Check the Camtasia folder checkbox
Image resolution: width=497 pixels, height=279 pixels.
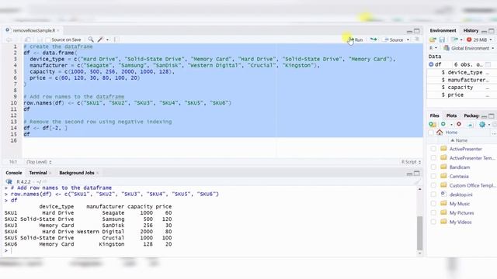point(433,176)
